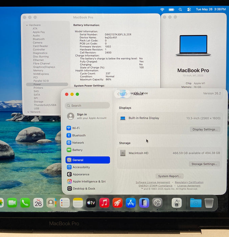229x237 pixels.
Task: Select NVMExpress in System Report sidebar
Action: pyautogui.click(x=41, y=74)
